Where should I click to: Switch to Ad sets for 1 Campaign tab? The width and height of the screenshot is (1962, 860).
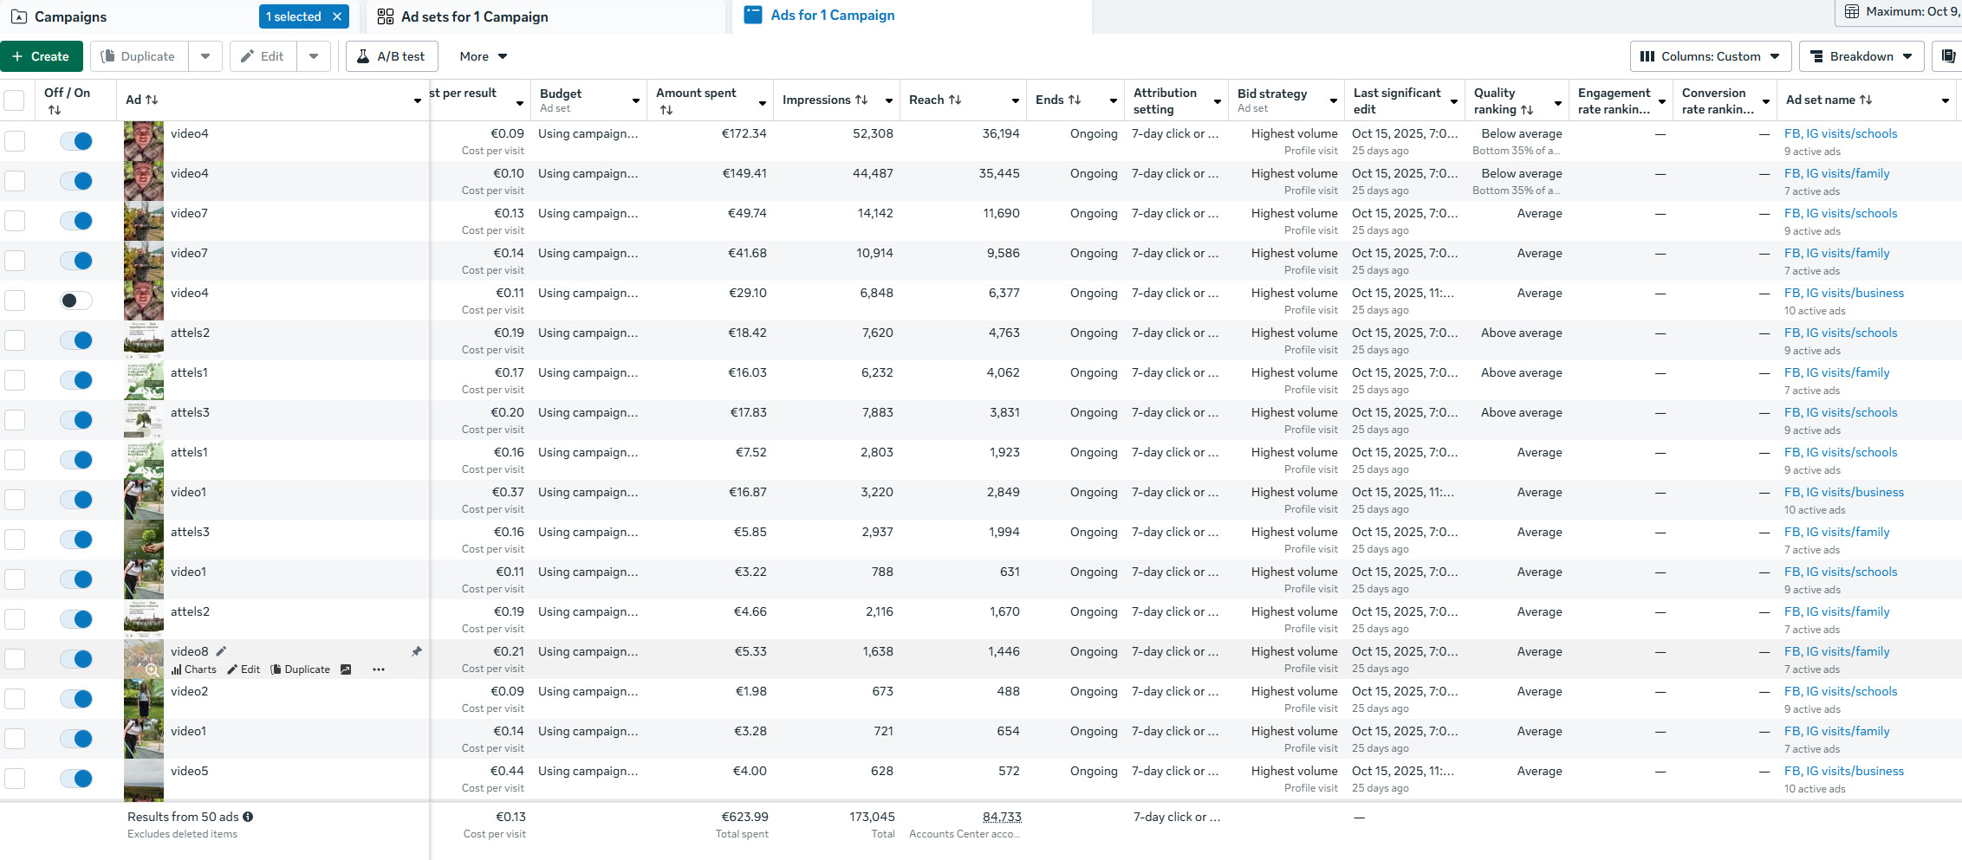point(474,16)
